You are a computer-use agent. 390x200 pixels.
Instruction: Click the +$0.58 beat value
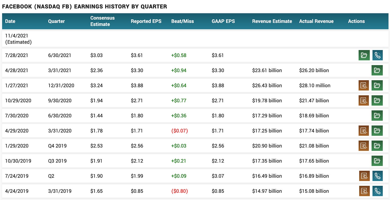point(179,55)
